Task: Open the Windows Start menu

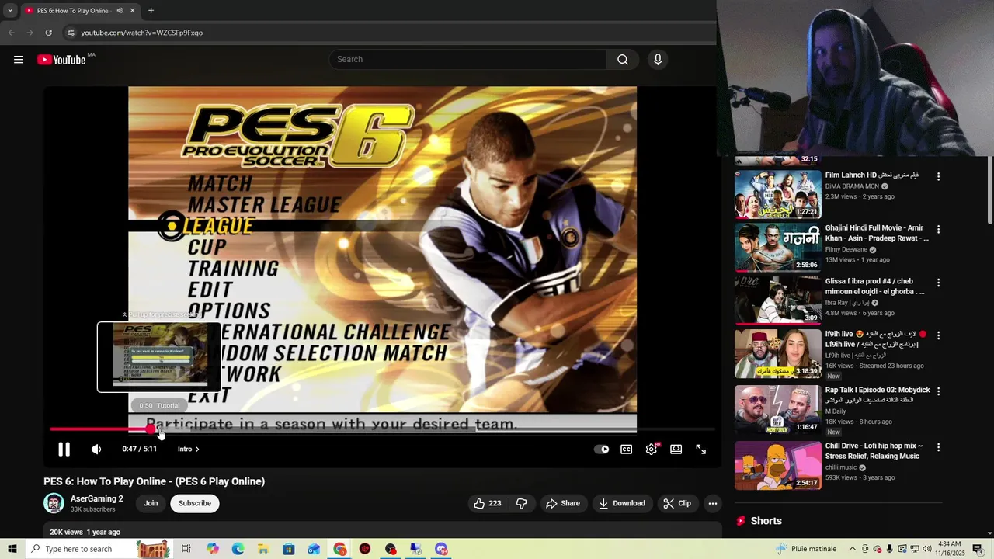Action: (x=12, y=549)
